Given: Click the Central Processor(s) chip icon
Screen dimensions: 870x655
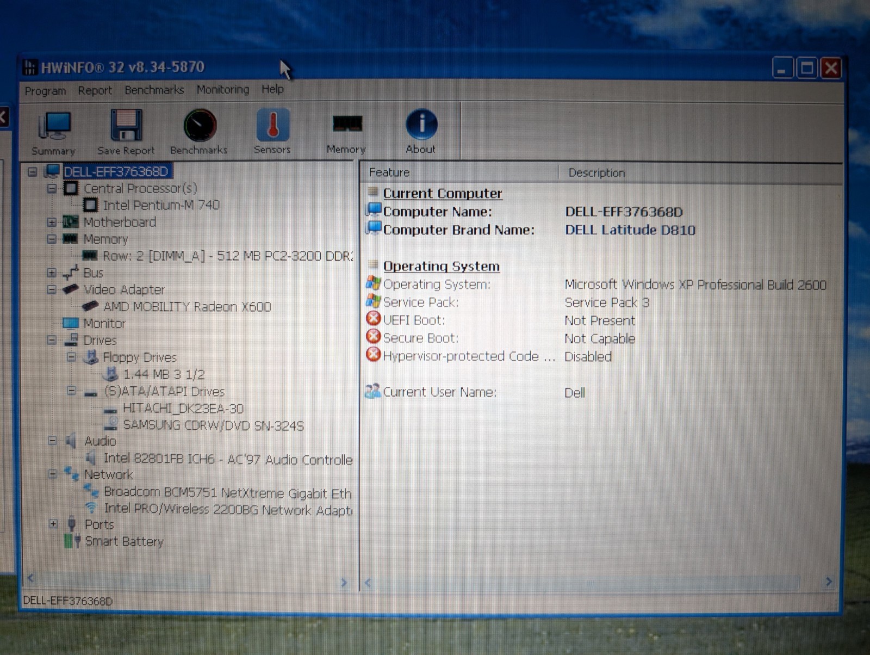Looking at the screenshot, I should pyautogui.click(x=71, y=188).
